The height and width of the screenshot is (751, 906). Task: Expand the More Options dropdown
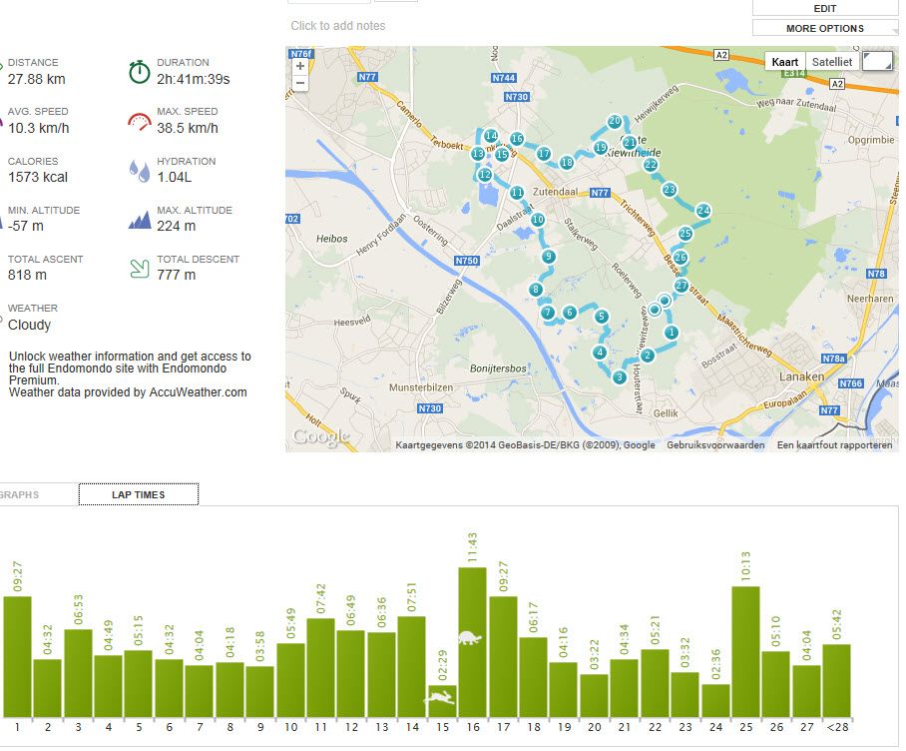(825, 28)
